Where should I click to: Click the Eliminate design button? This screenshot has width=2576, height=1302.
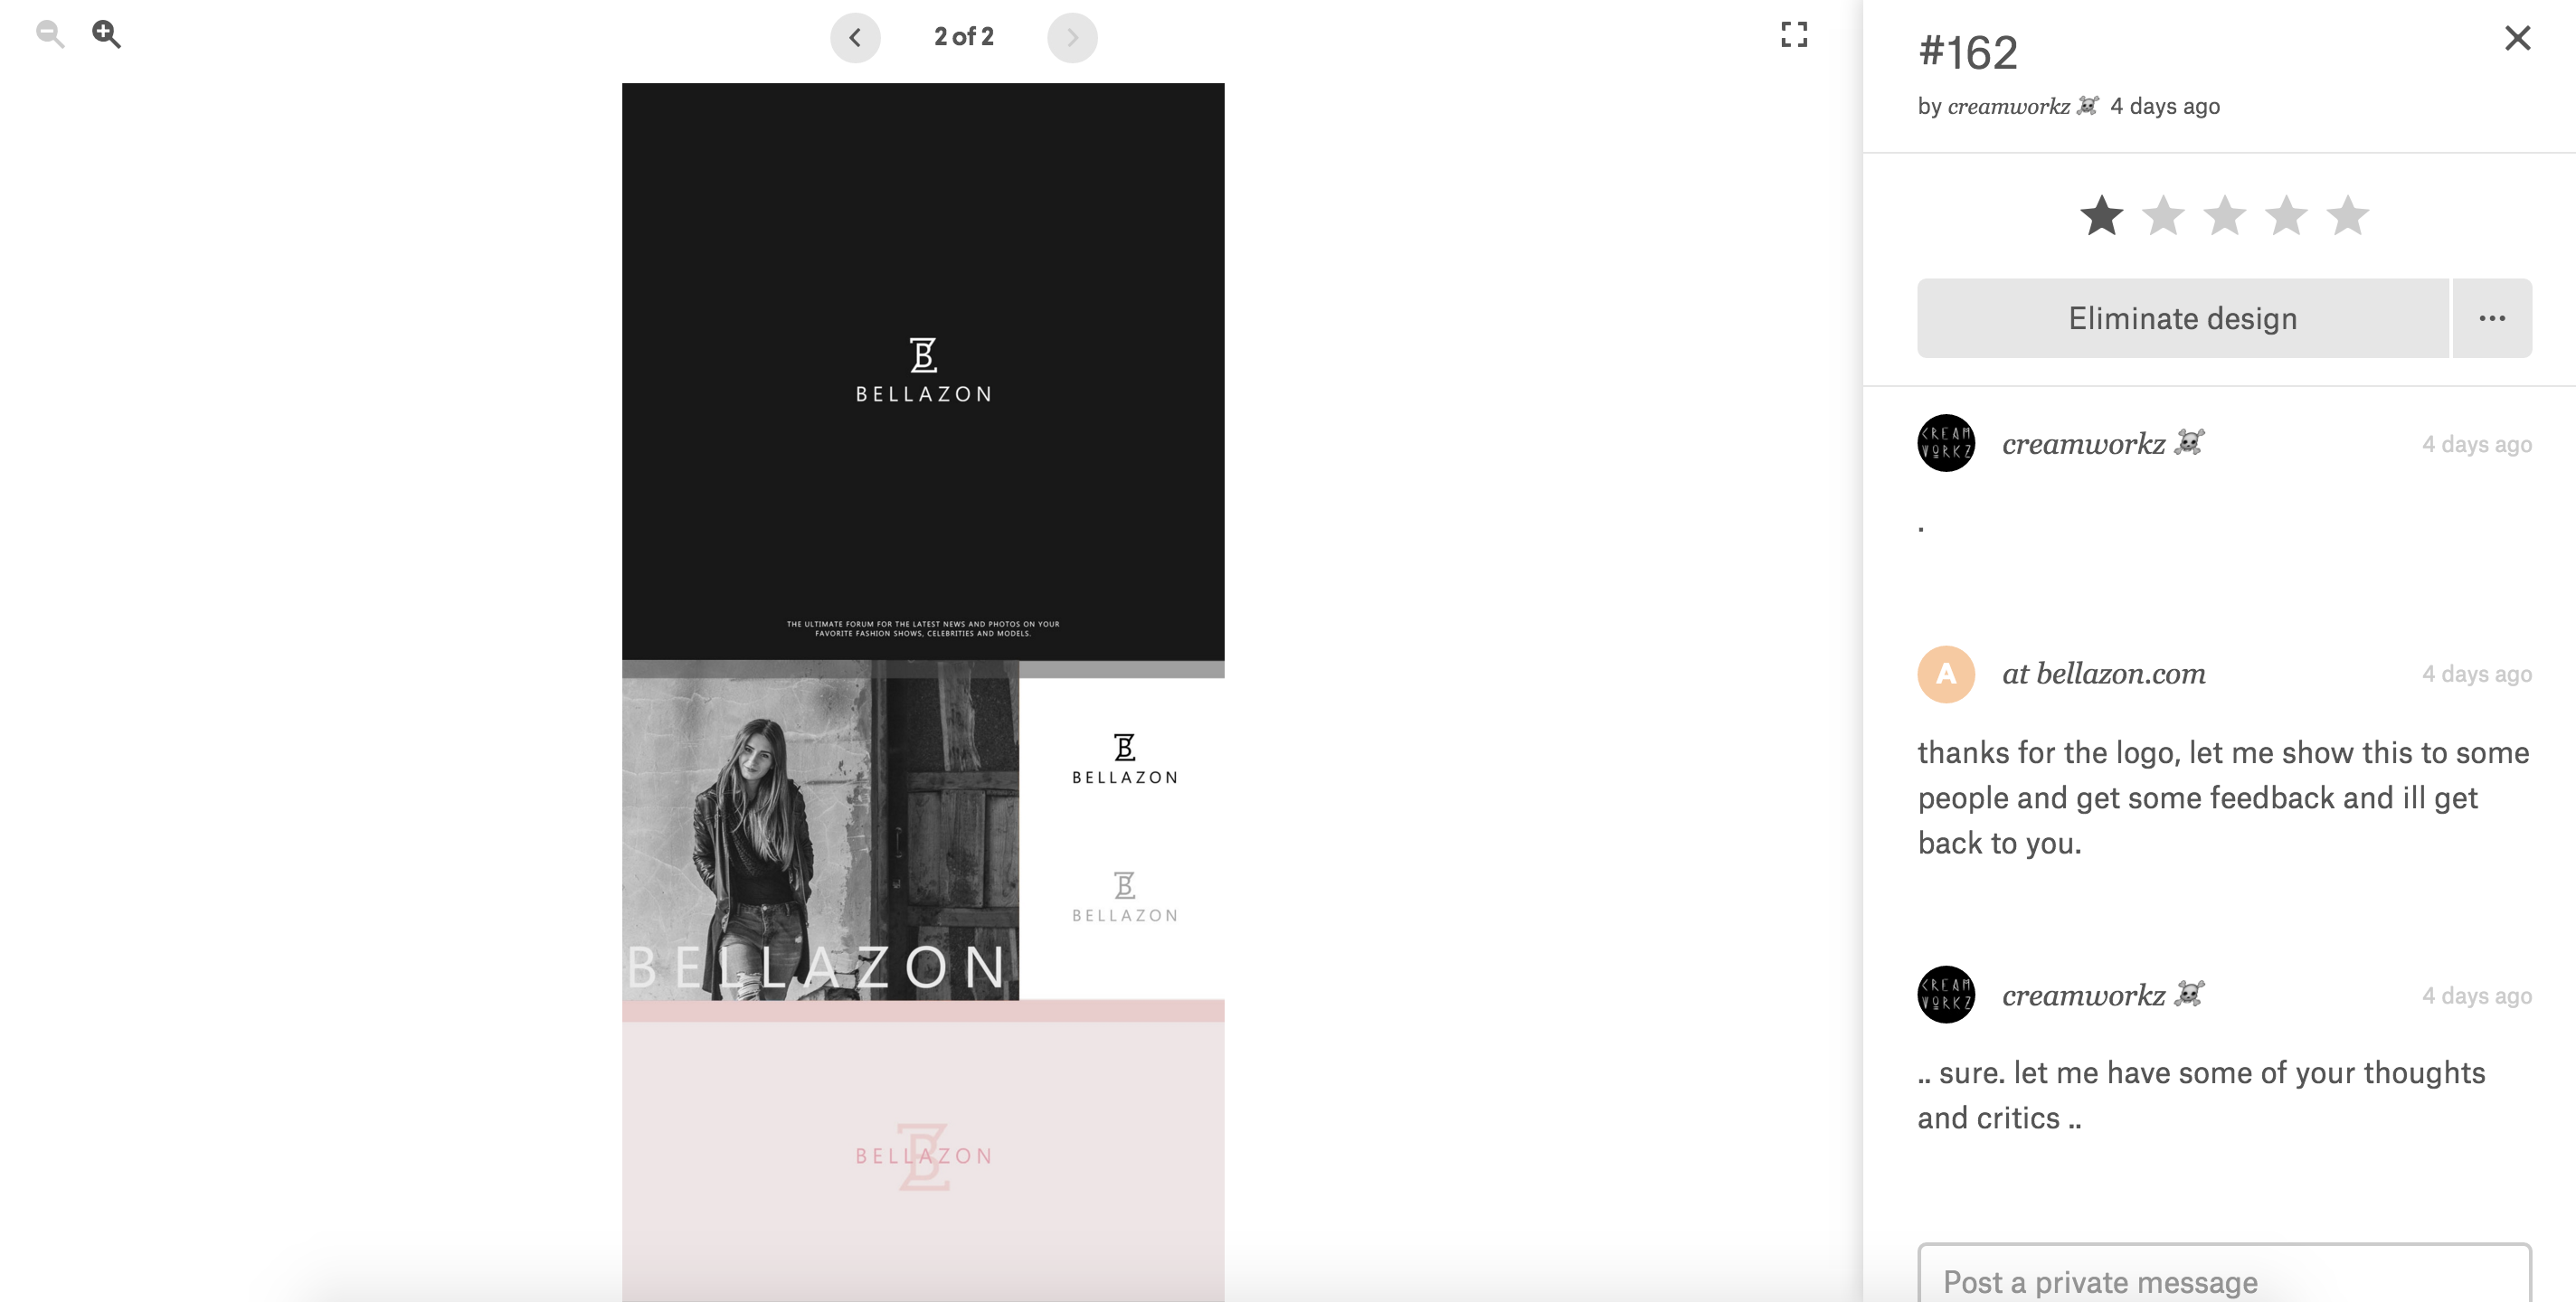[x=2182, y=318]
